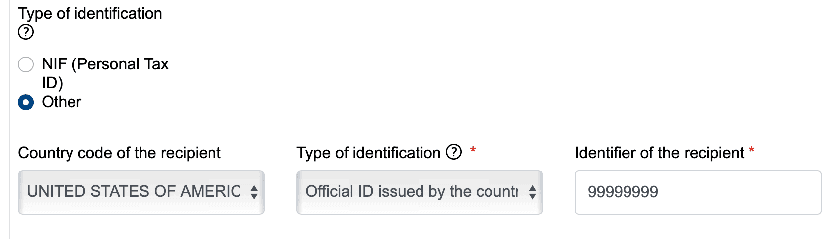Image resolution: width=838 pixels, height=239 pixels.
Task: Click help icon beside Type of identification dropdown label
Action: [454, 152]
